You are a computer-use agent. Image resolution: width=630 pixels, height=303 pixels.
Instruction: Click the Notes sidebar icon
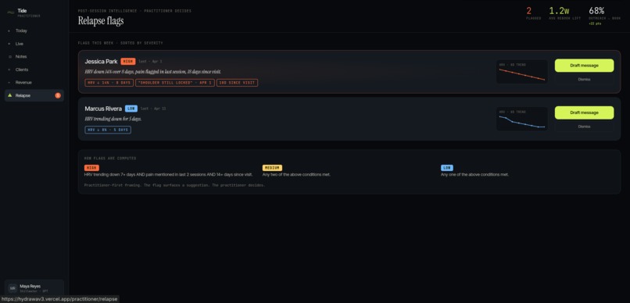coord(9,56)
